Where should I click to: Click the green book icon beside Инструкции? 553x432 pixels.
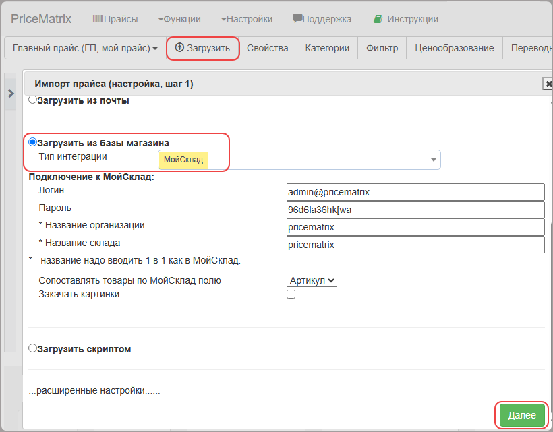coord(378,19)
